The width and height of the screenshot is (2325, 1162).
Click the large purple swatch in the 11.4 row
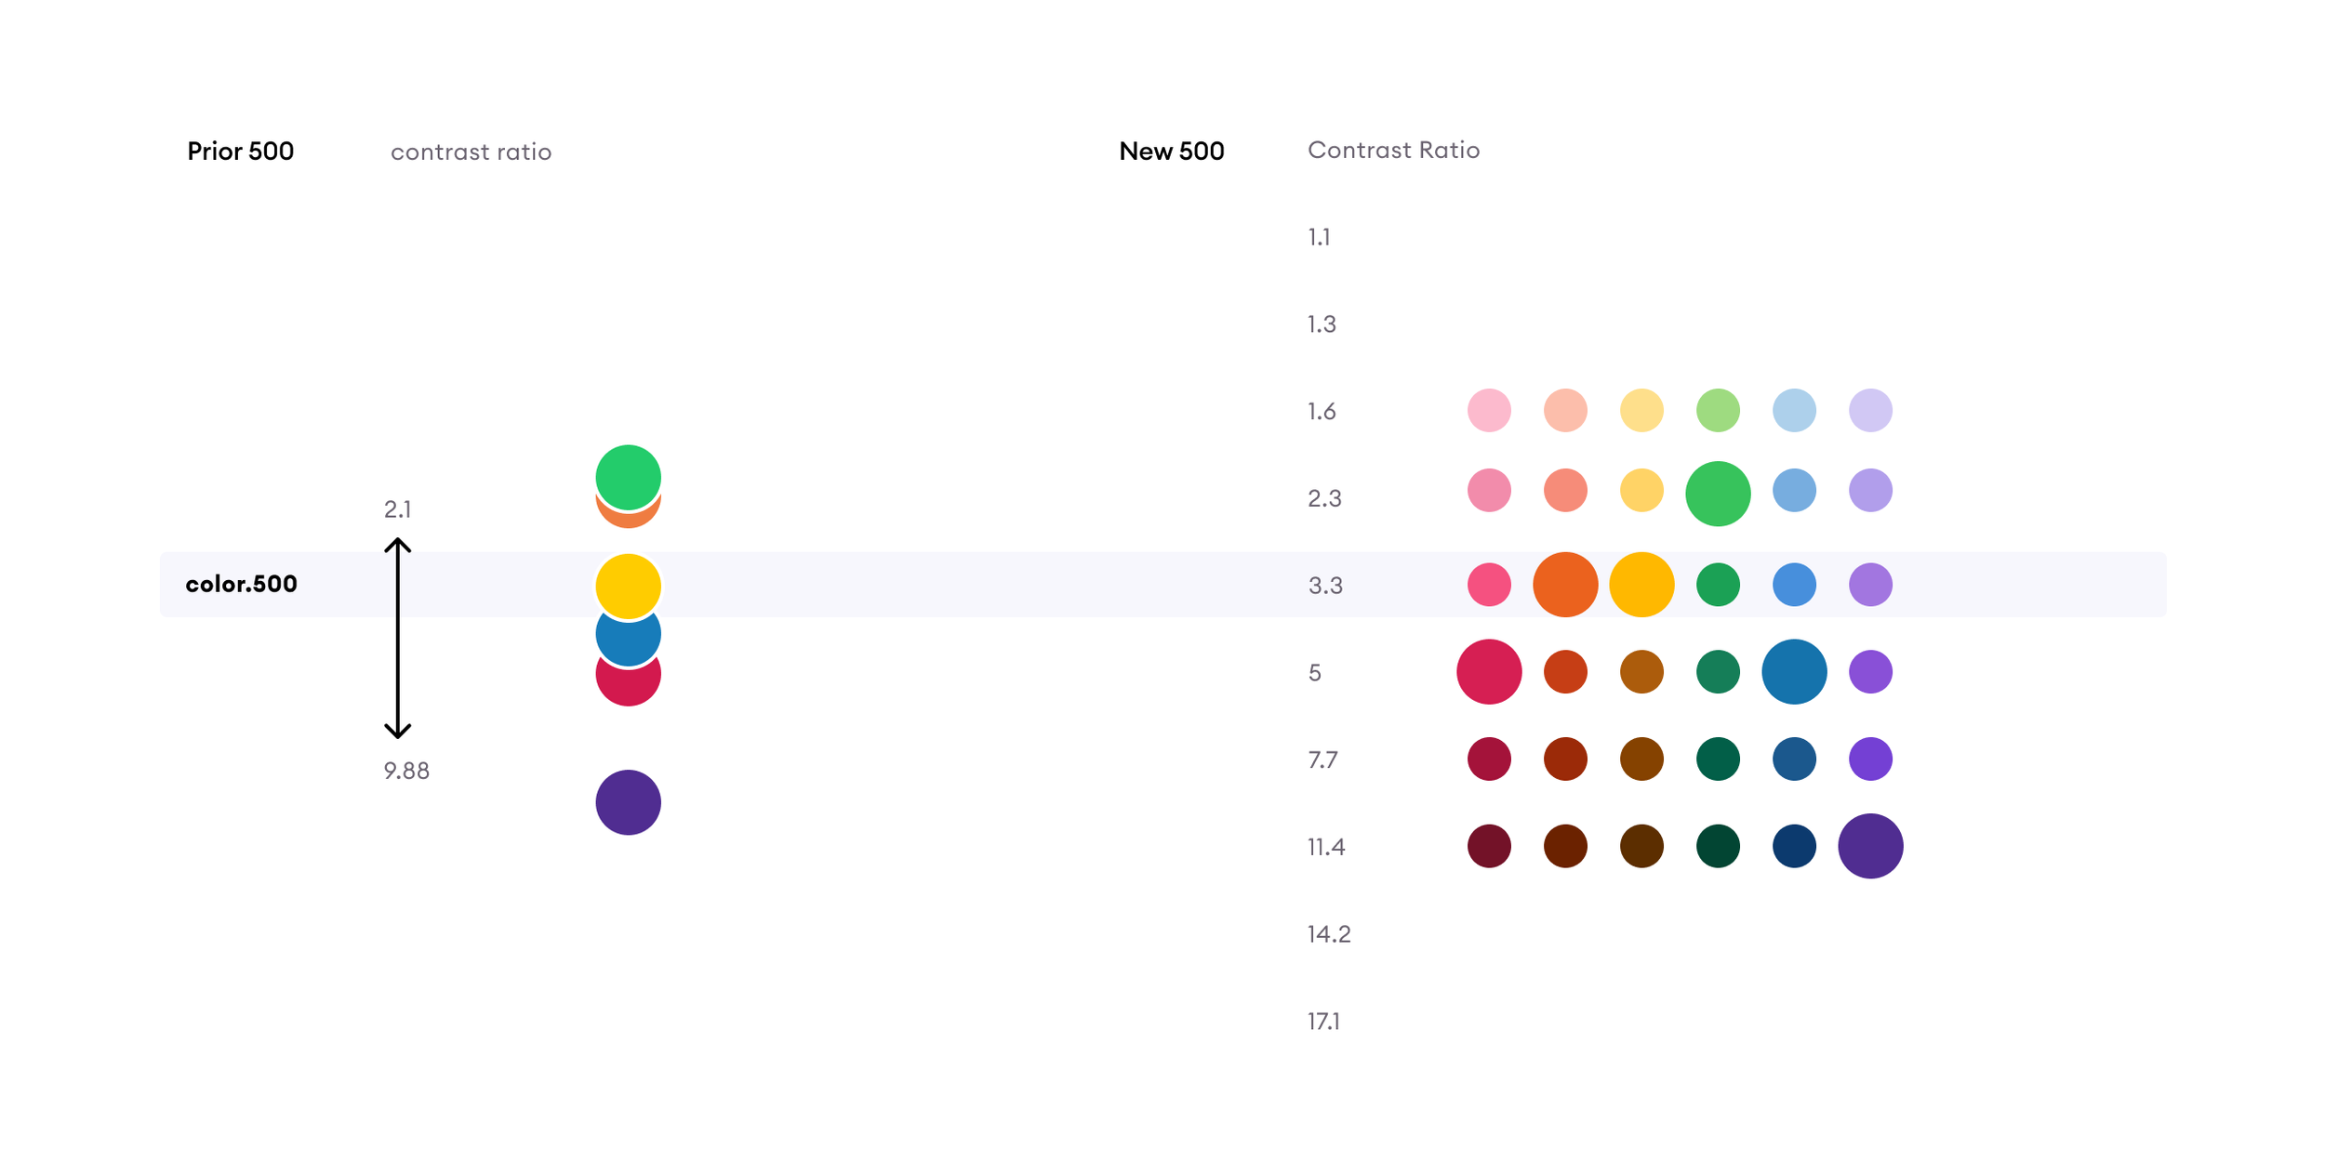1870,846
